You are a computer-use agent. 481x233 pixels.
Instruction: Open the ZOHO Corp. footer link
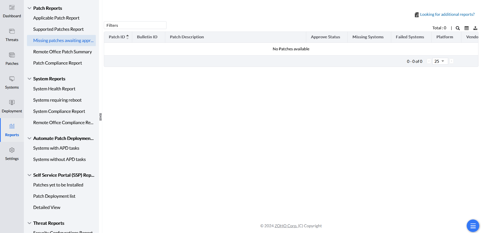click(286, 226)
